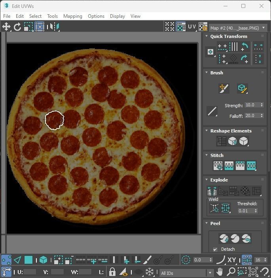Open the Select menu
The image size is (271, 278).
point(35,16)
